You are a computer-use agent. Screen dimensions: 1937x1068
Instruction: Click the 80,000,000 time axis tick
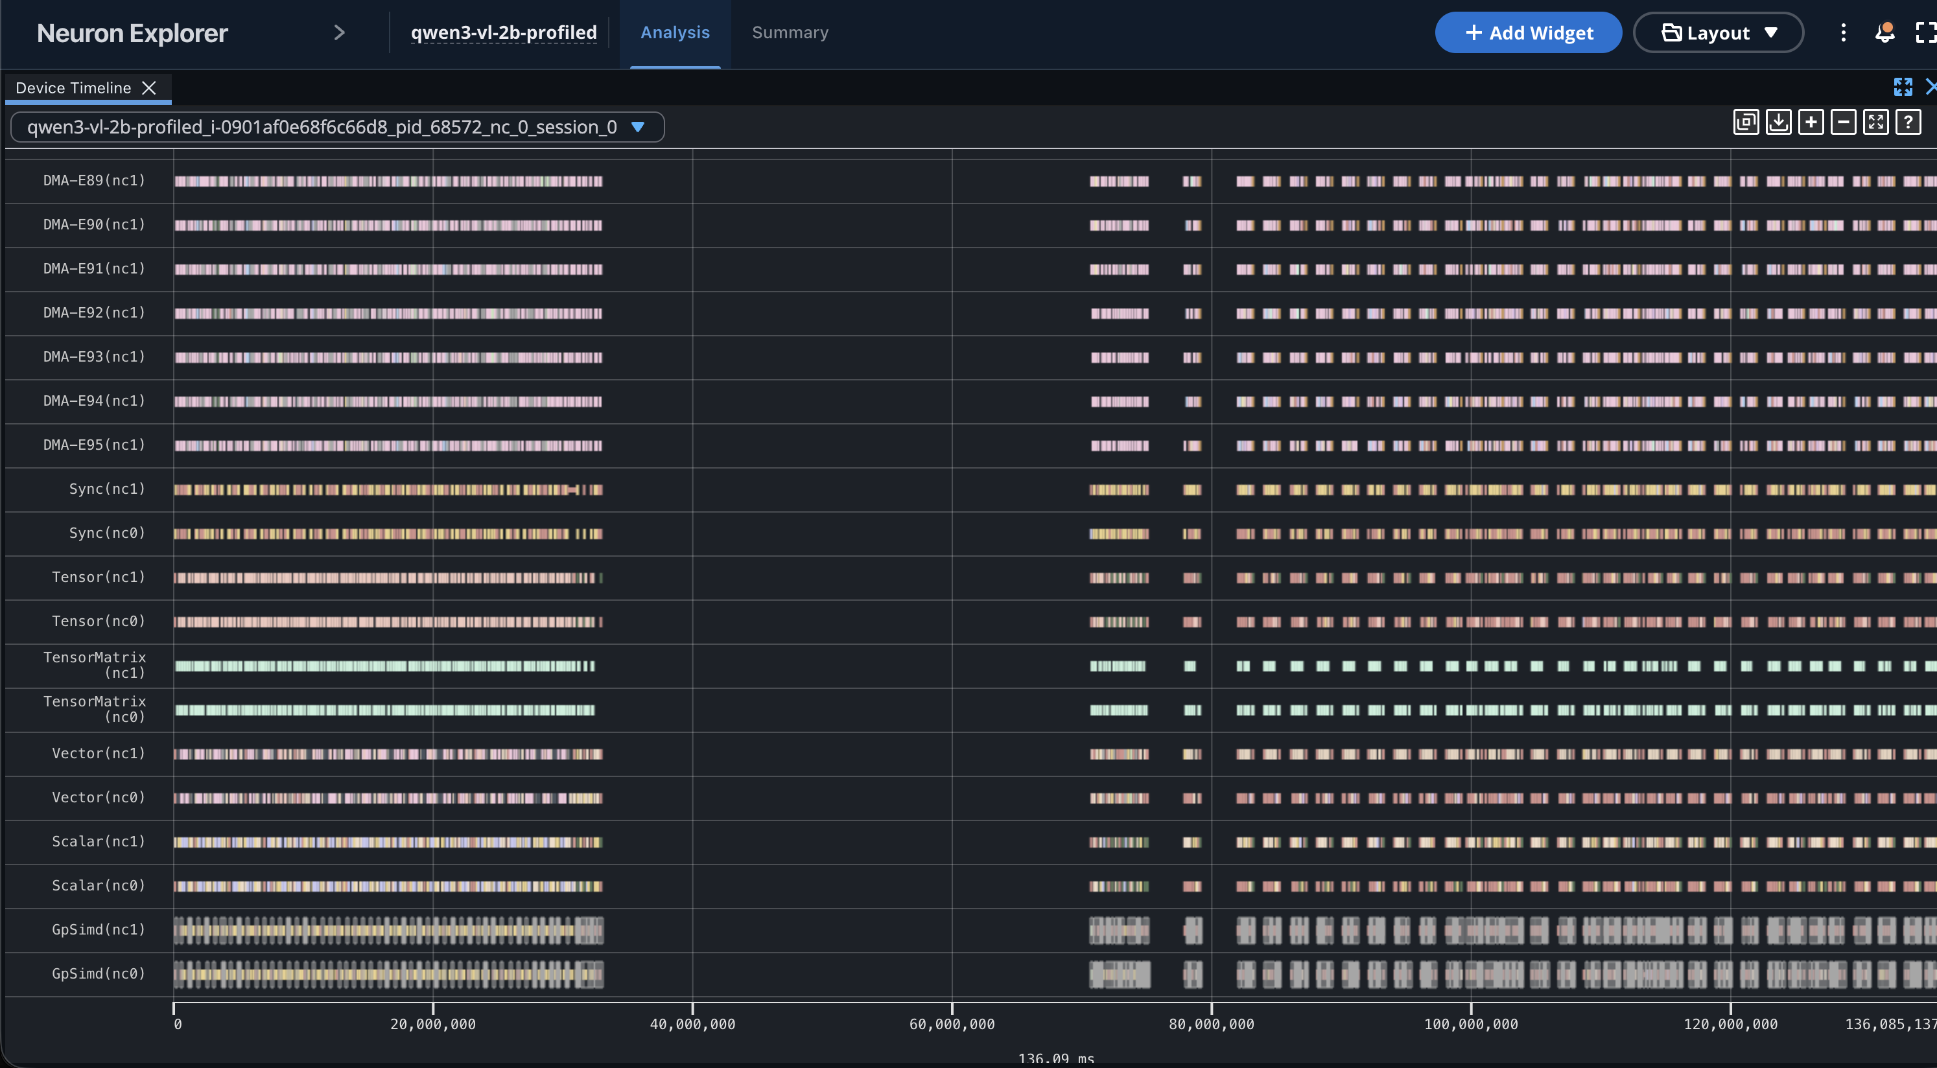click(x=1212, y=1025)
